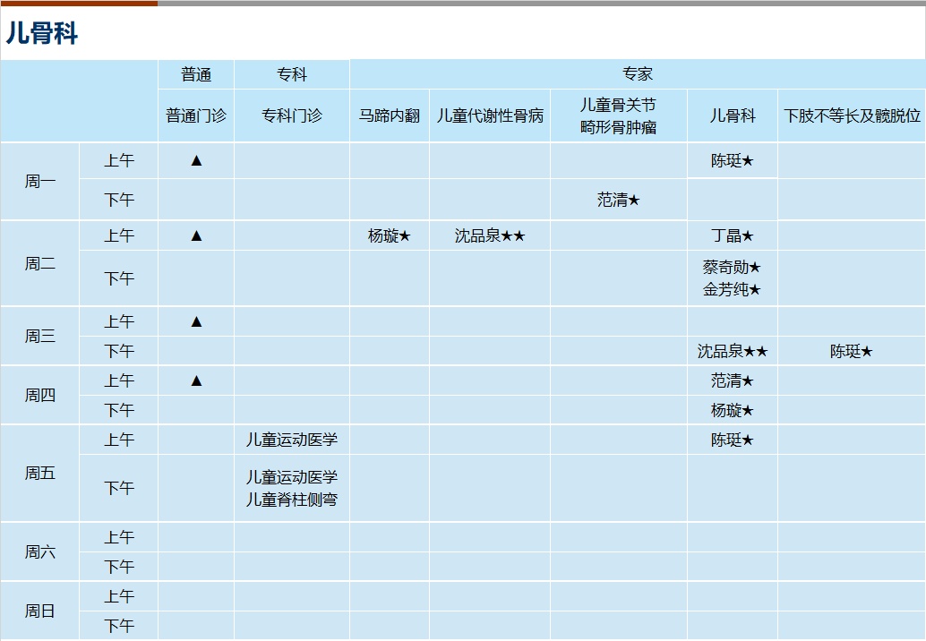Select the 专科 top header cell

click(x=292, y=74)
